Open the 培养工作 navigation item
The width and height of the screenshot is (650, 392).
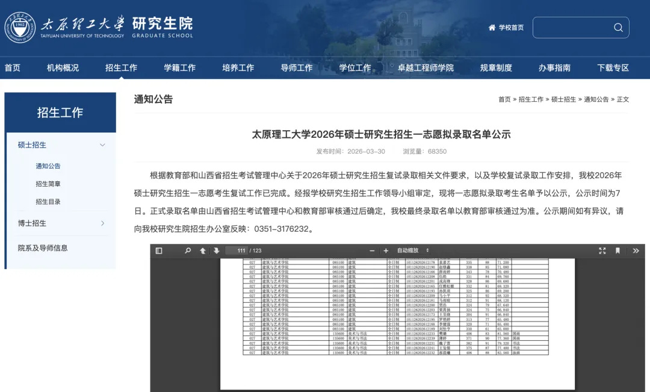tap(238, 67)
